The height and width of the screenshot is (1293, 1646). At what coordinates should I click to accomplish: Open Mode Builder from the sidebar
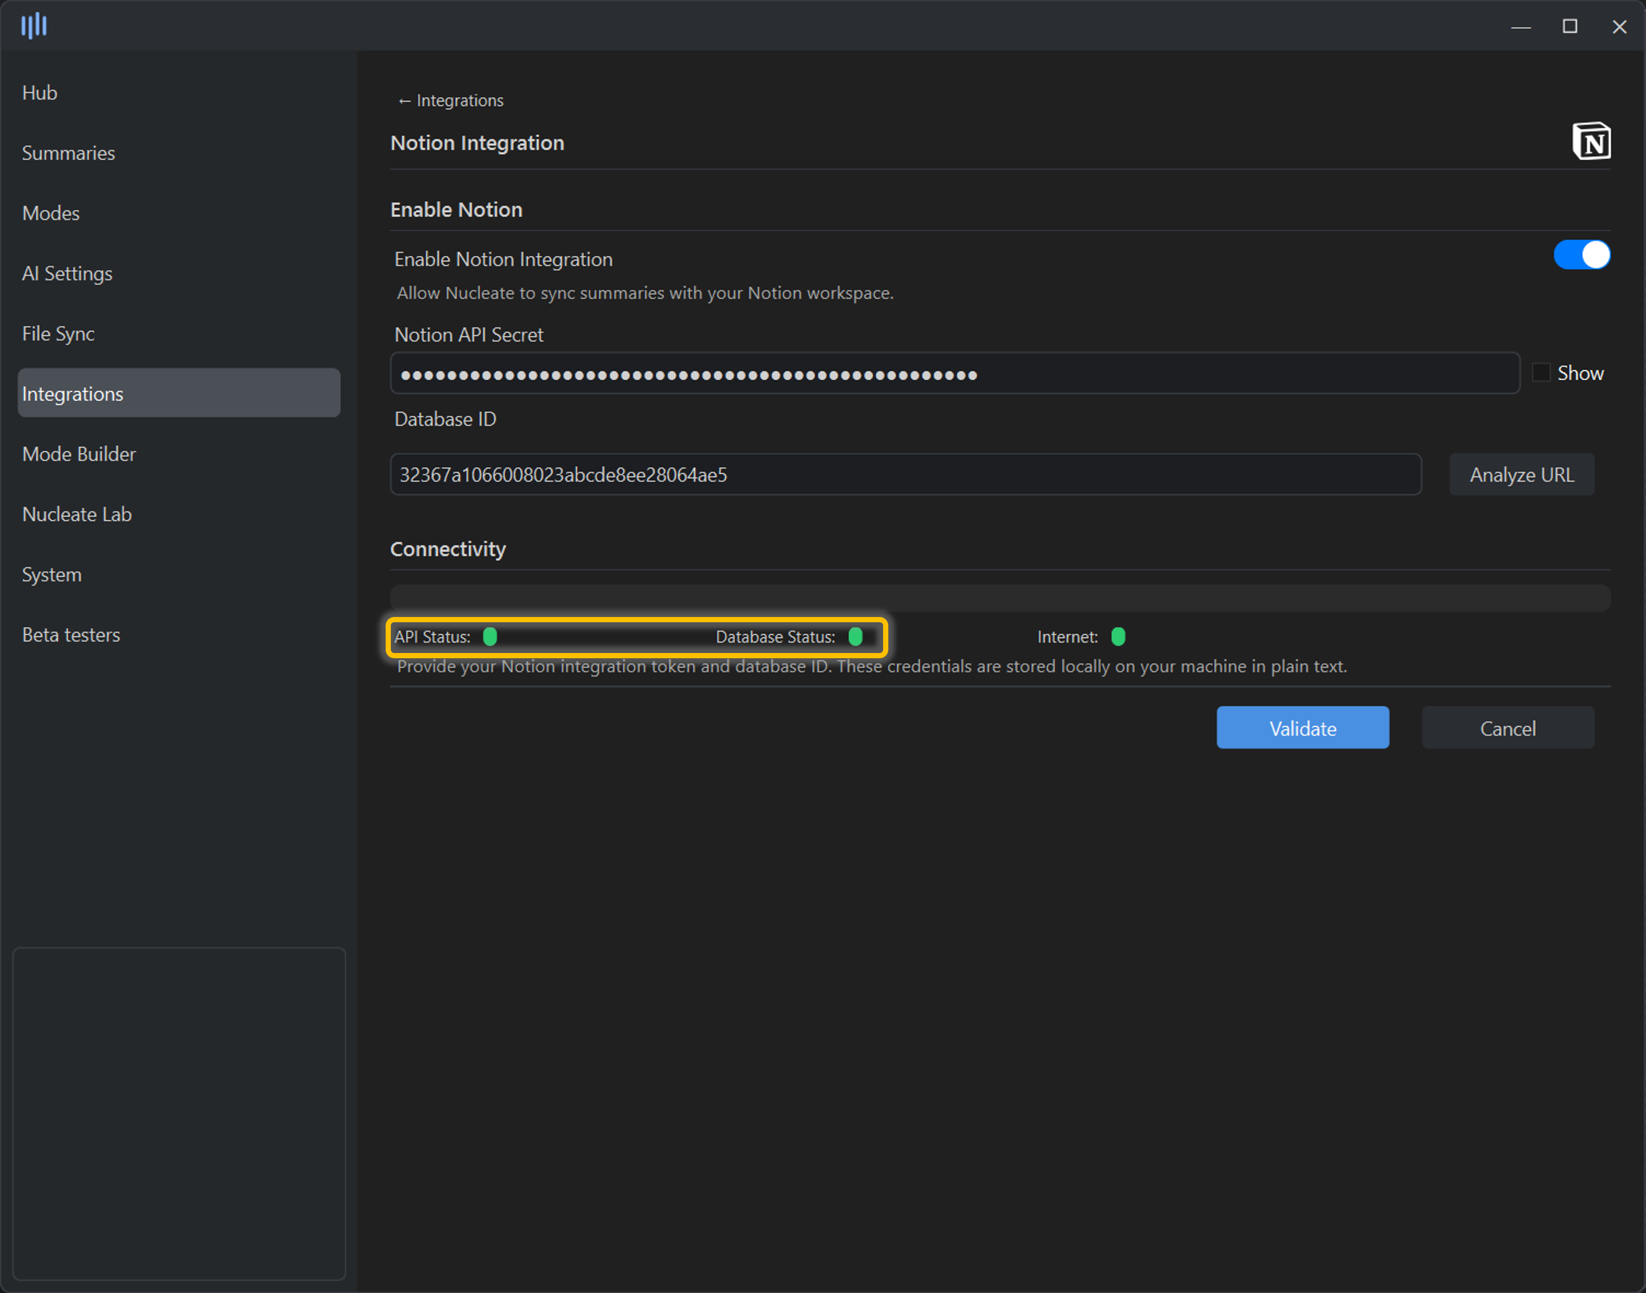tap(79, 454)
